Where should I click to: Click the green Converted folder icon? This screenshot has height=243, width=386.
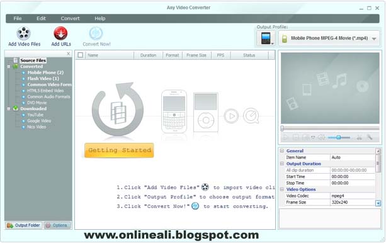click(16, 67)
